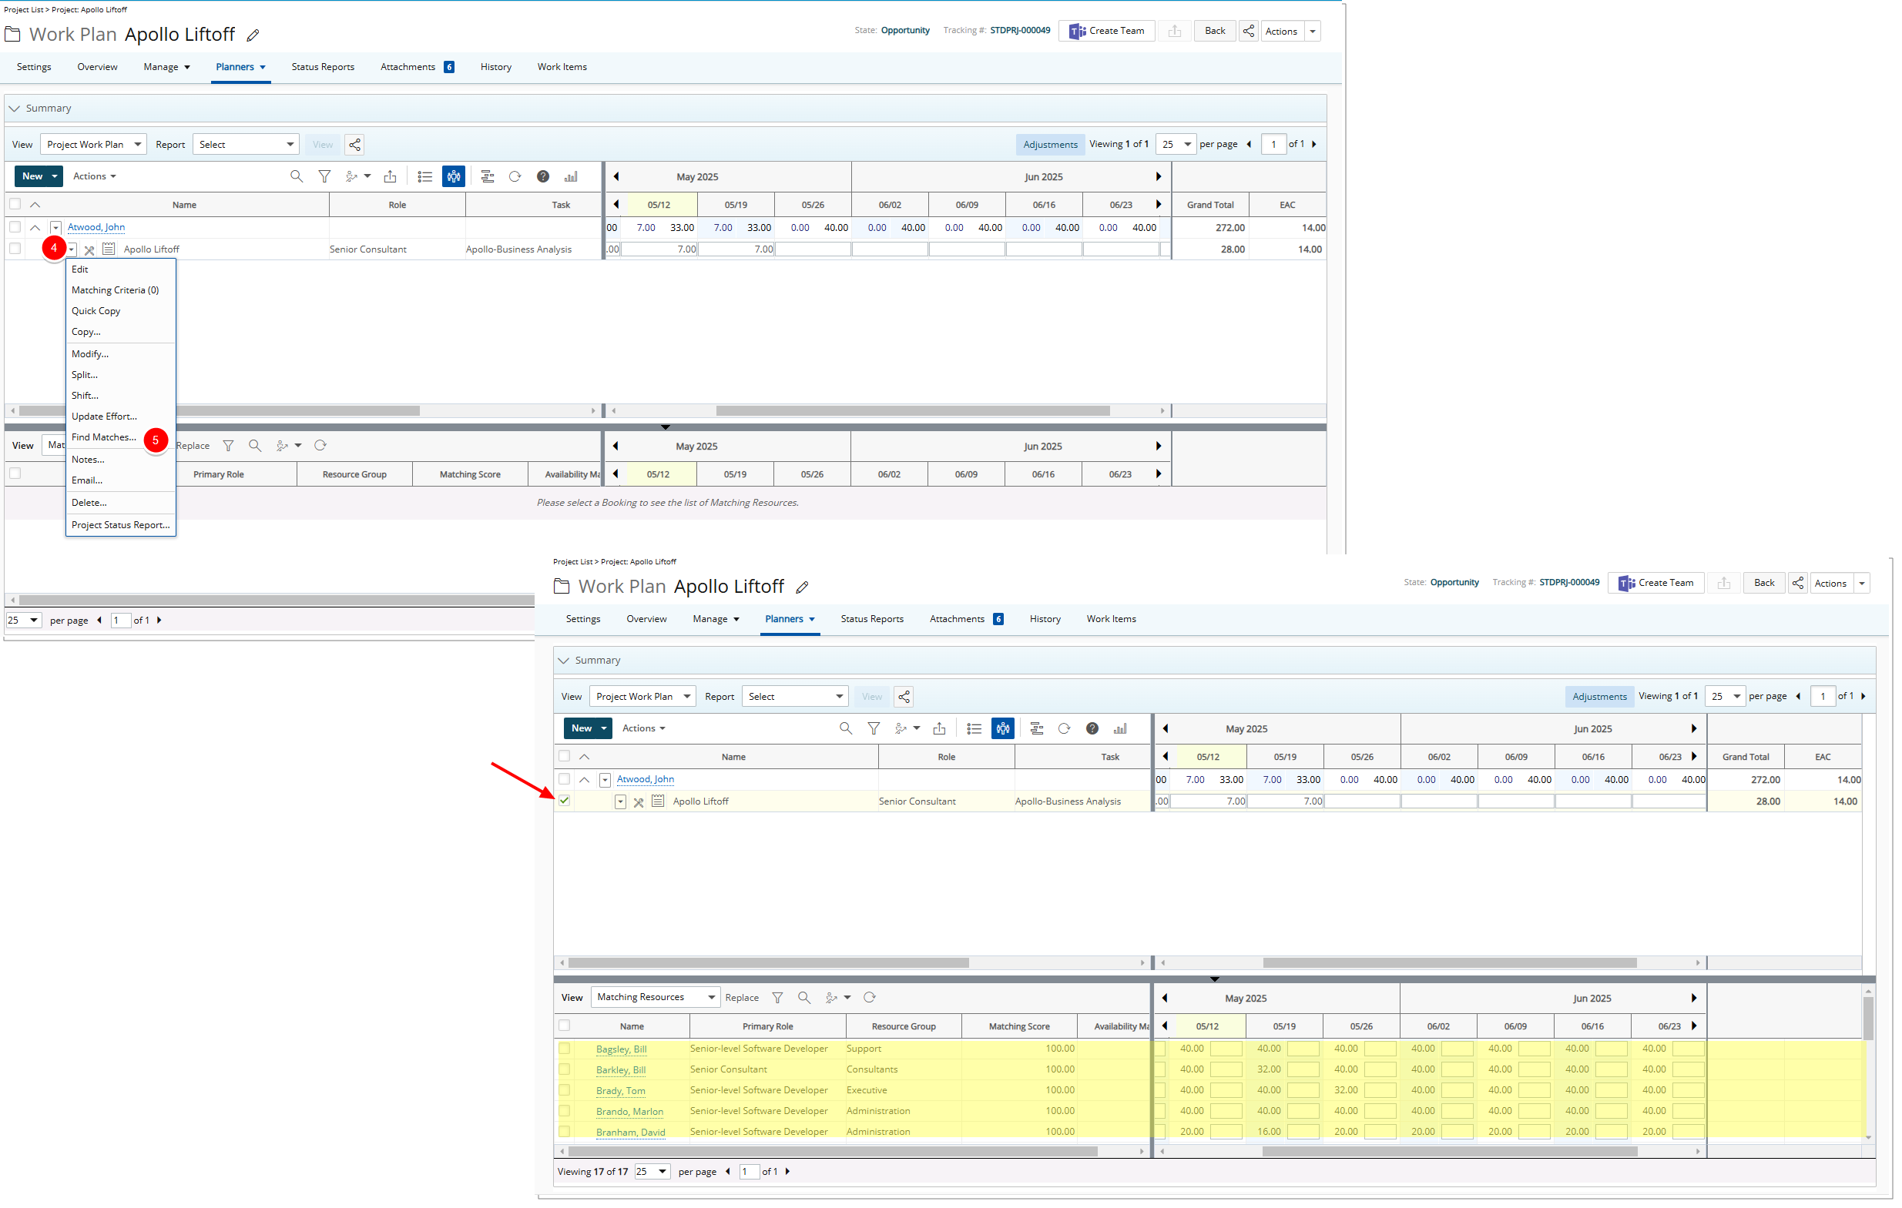Open Actions dropdown in upper grid toolbar
1902x1208 pixels.
[94, 176]
